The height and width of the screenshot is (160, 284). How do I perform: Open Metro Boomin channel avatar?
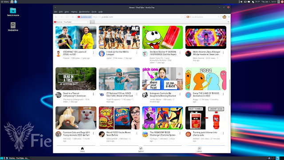[188, 54]
